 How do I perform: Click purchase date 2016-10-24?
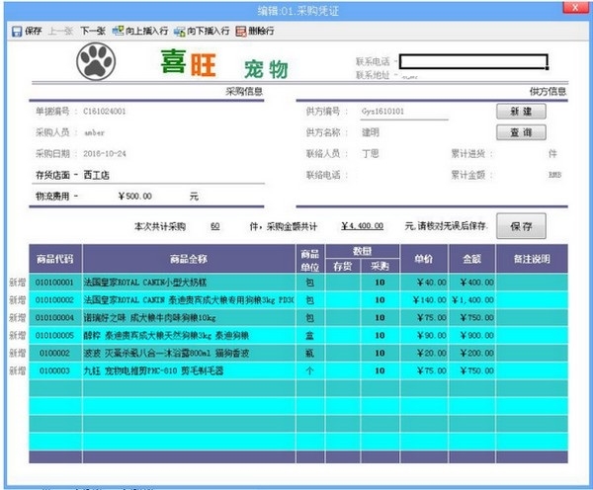[x=105, y=154]
